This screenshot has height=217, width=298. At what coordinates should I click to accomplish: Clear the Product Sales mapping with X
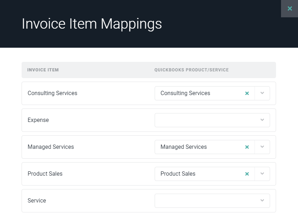point(247,174)
